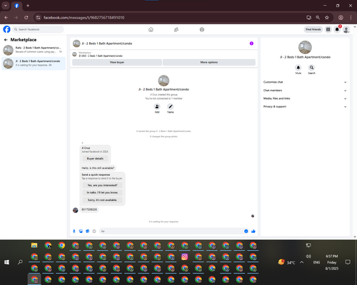The image size is (357, 285).
Task: Click the Facebook page vertical scrollbar
Action: [355, 132]
